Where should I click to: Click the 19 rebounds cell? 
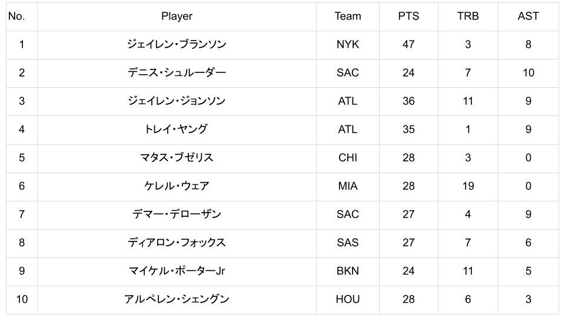click(468, 186)
